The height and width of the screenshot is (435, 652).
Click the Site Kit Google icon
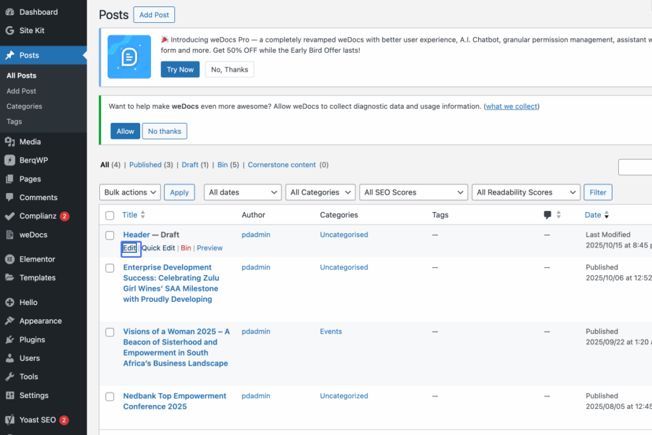pos(10,31)
